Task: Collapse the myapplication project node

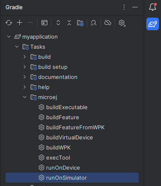Action: pyautogui.click(x=9, y=37)
